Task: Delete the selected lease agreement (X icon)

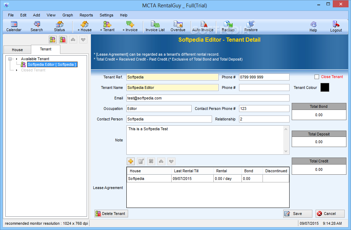Action: click(151, 161)
